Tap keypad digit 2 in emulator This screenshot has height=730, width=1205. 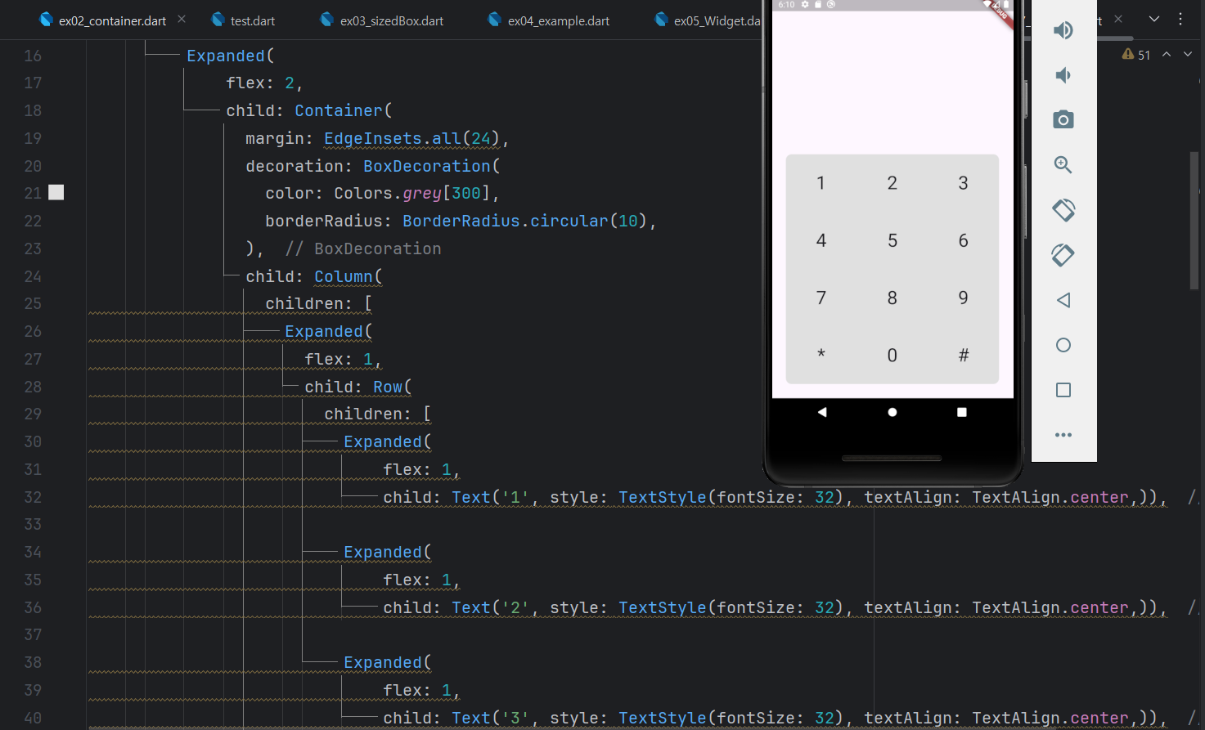click(893, 183)
